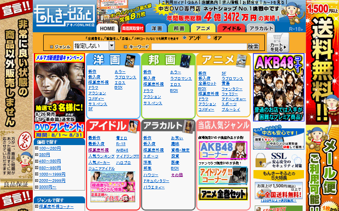The height and width of the screenshot is (211, 339).
Task: Click the アニメ全巻セット banner
Action: point(223,194)
